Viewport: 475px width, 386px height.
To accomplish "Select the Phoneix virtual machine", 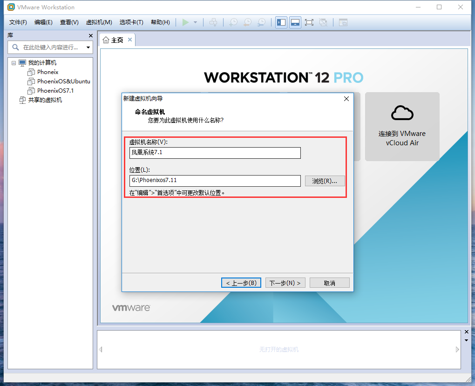I will coord(47,72).
